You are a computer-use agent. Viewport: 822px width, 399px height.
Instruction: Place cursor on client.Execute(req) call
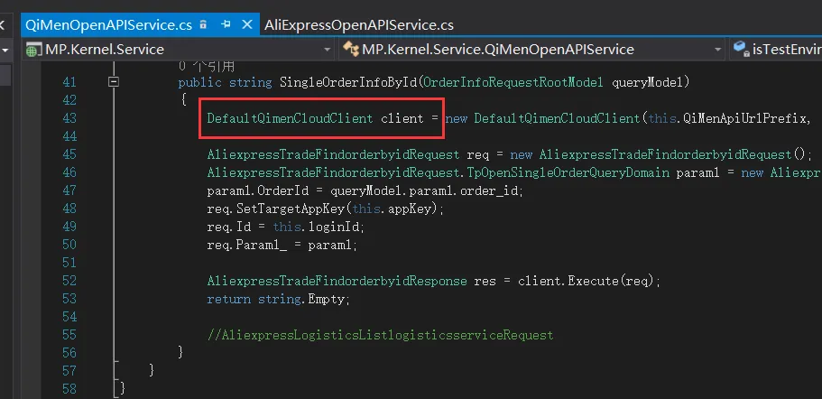[x=587, y=281]
